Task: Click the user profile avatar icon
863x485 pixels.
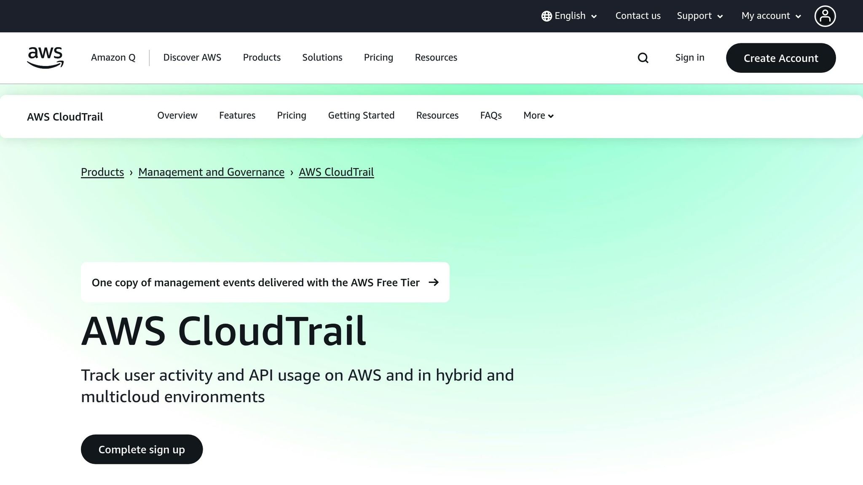Action: pyautogui.click(x=825, y=16)
